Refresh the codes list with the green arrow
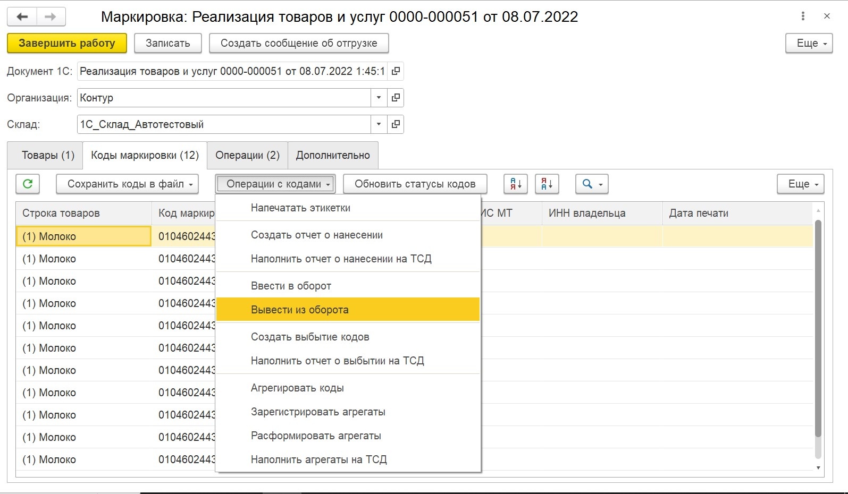Image resolution: width=848 pixels, height=494 pixels. tap(28, 184)
